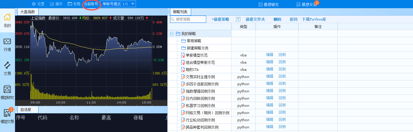The width and height of the screenshot is (413, 132).
Task: Click the help question mark icon
Action: coord(238,19)
